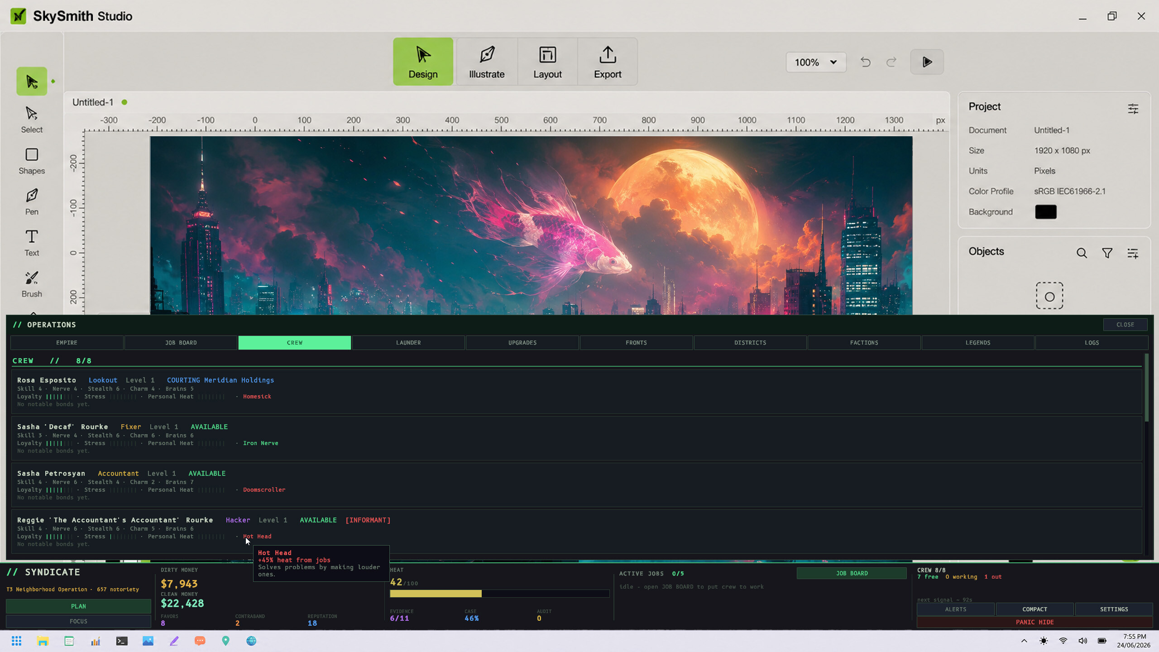Viewport: 1159px width, 652px height.
Task: Pick the Shapes tool
Action: (32, 161)
